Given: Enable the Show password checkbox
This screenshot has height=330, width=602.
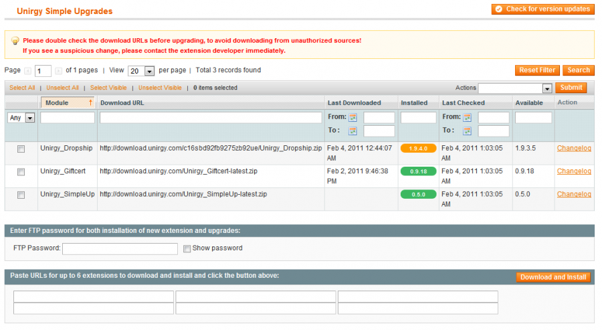Looking at the screenshot, I should [187, 248].
